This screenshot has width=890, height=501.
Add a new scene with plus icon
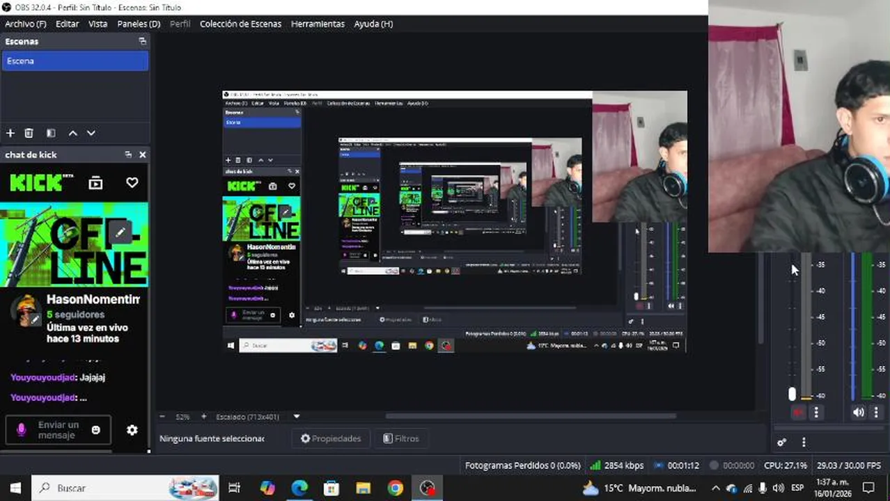(10, 133)
